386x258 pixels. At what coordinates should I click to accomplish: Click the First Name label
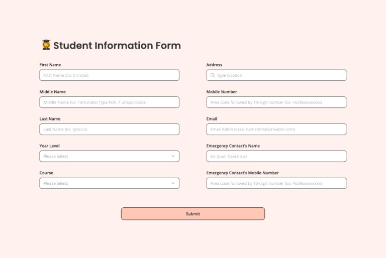pos(50,65)
